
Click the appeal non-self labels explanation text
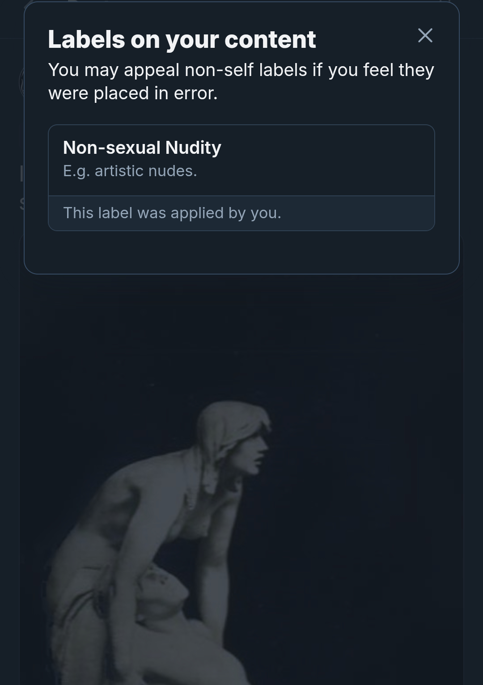(241, 81)
